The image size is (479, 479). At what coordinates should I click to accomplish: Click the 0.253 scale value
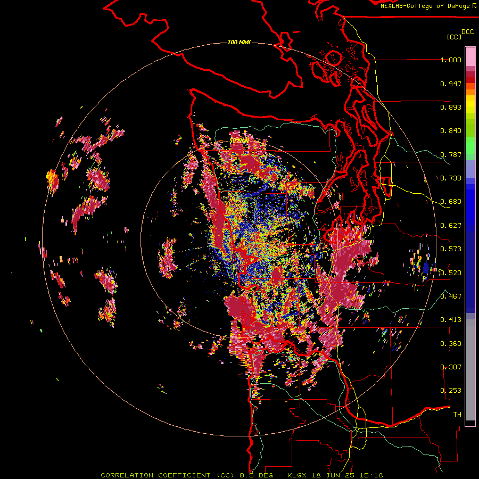coord(451,391)
